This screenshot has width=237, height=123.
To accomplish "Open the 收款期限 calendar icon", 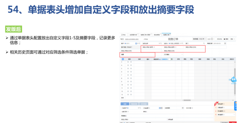I will 183,108.
